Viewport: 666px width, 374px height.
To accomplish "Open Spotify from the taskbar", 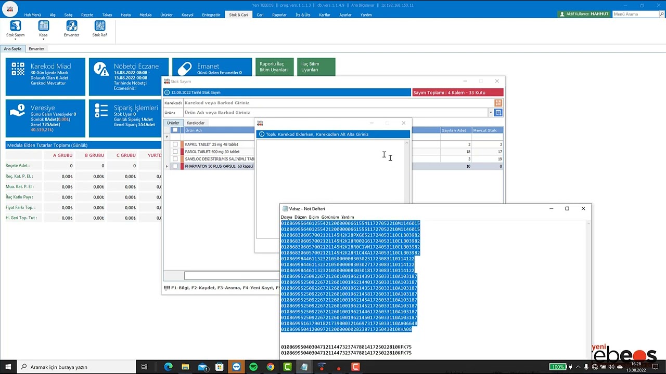I will click(x=253, y=367).
